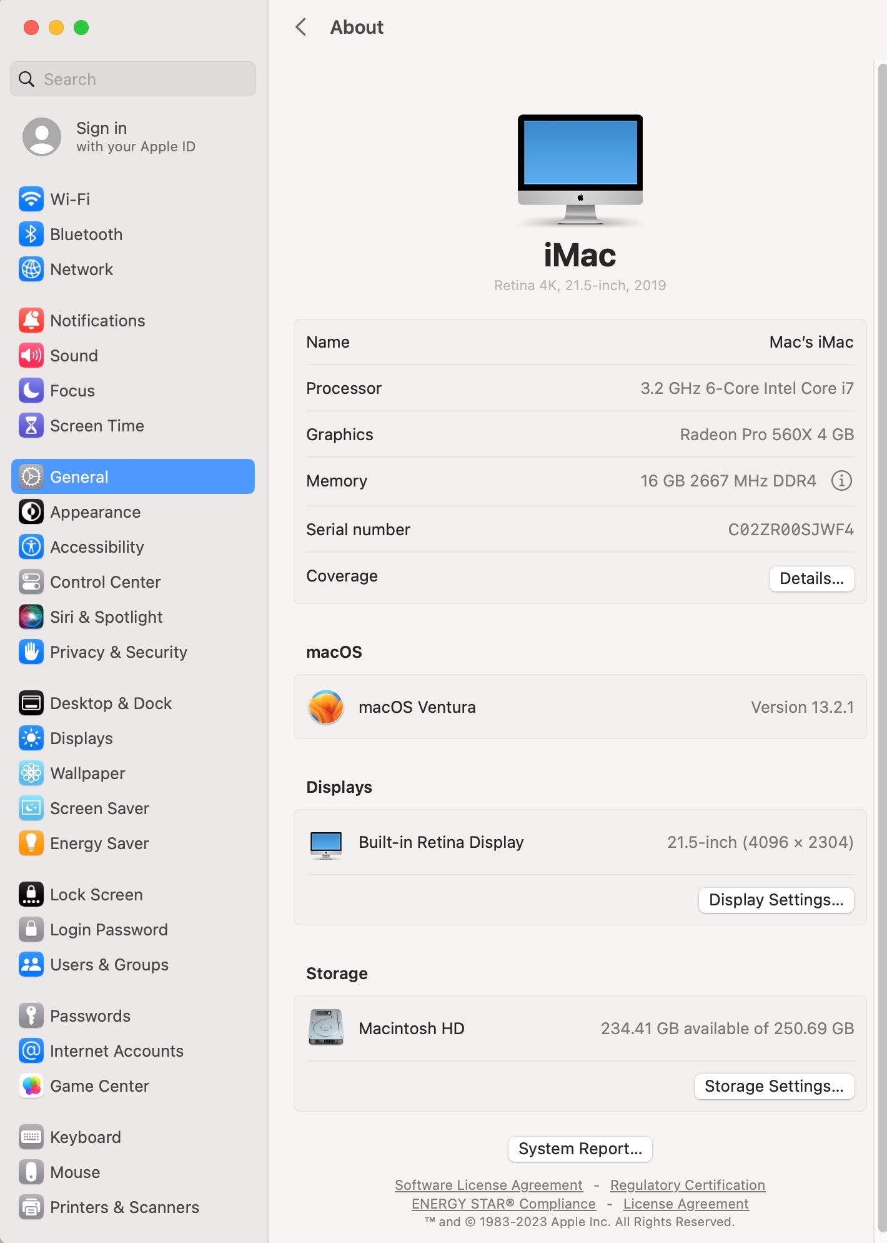Go back using the back chevron

click(x=301, y=28)
